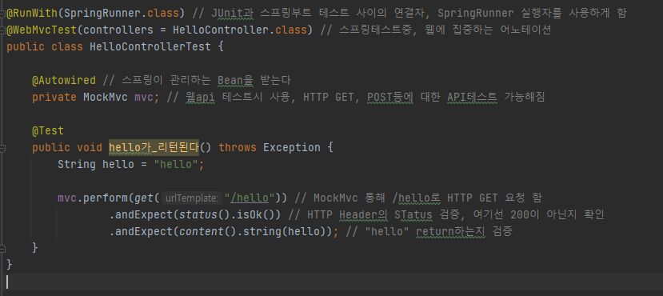Click the Exception type name
The height and width of the screenshot is (296, 663).
[291, 147]
